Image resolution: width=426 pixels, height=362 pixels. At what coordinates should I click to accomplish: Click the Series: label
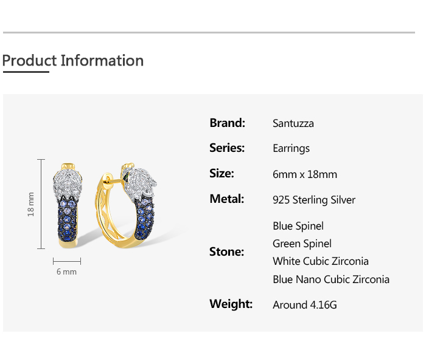tap(227, 148)
